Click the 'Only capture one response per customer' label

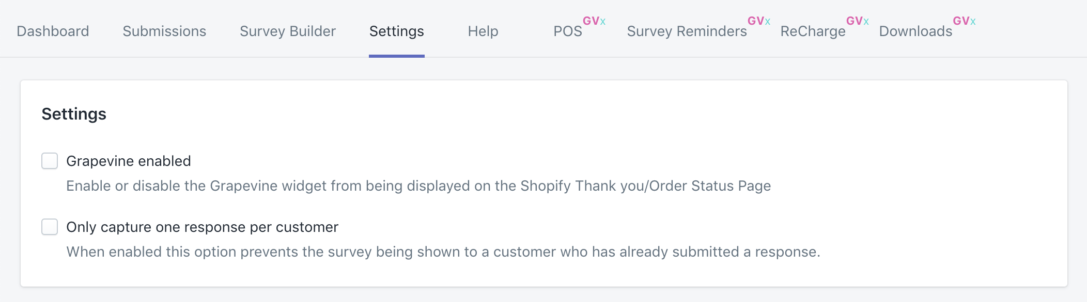click(x=202, y=227)
